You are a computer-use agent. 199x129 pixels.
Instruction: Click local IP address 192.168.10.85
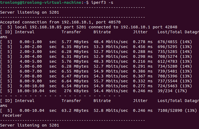click(x=45, y=27)
